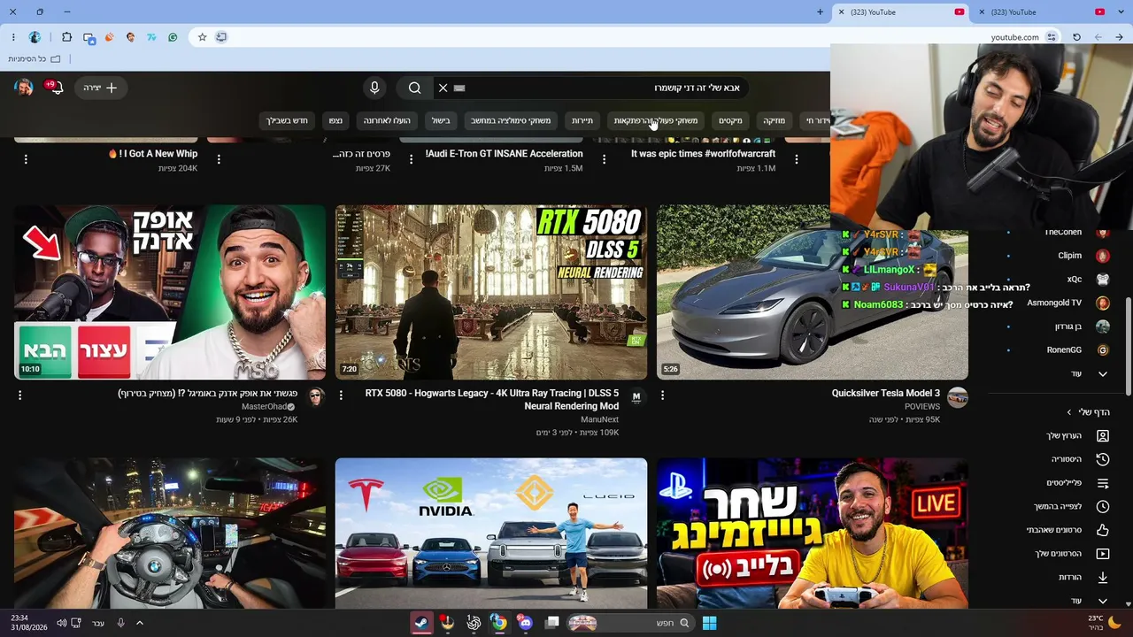This screenshot has height=637, width=1133.
Task: Open Discord from the taskbar
Action: coord(526,623)
